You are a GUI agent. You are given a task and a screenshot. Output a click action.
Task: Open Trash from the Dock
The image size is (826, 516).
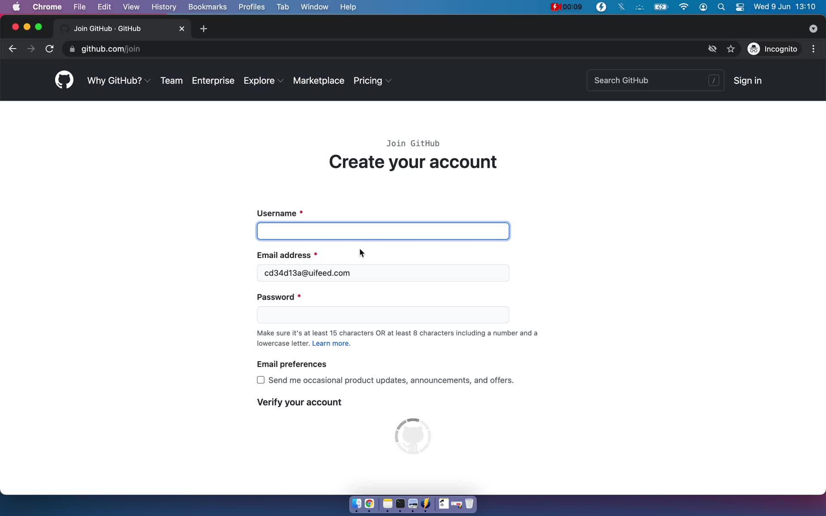pyautogui.click(x=469, y=504)
